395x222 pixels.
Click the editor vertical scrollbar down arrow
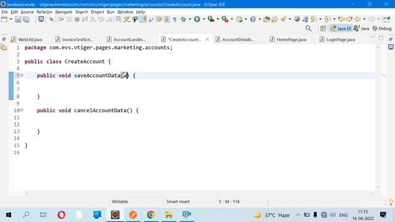tap(378, 187)
